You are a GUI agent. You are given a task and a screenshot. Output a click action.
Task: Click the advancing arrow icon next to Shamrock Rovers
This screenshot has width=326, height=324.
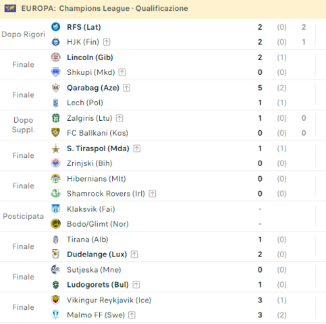153,194
